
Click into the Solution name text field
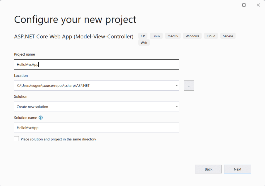point(96,128)
